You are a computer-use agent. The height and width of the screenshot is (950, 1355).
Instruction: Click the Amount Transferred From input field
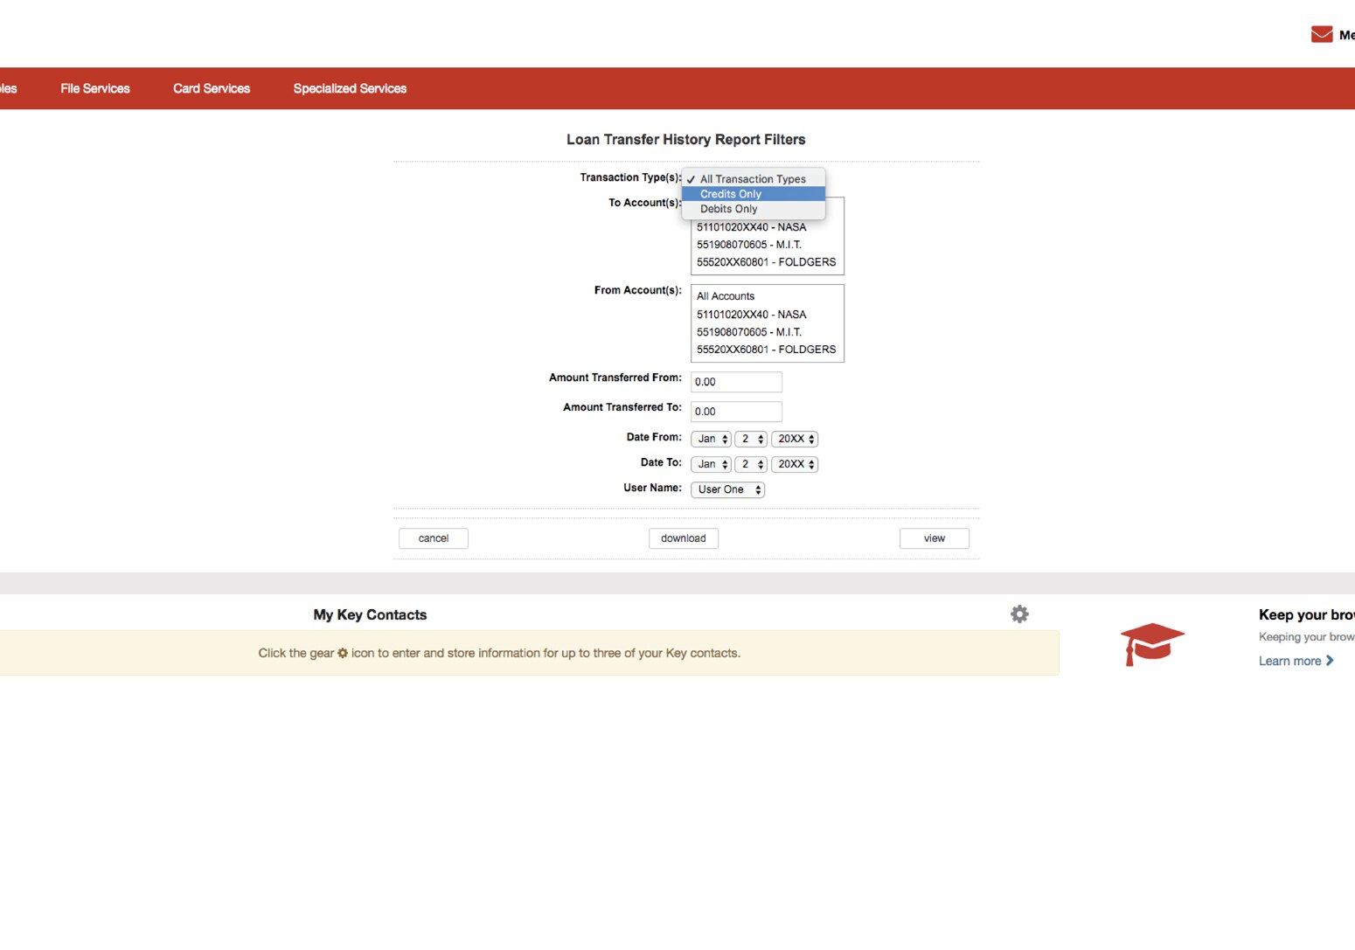pyautogui.click(x=735, y=382)
